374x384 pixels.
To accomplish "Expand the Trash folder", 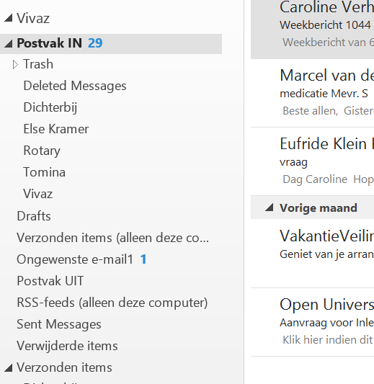I will [15, 65].
